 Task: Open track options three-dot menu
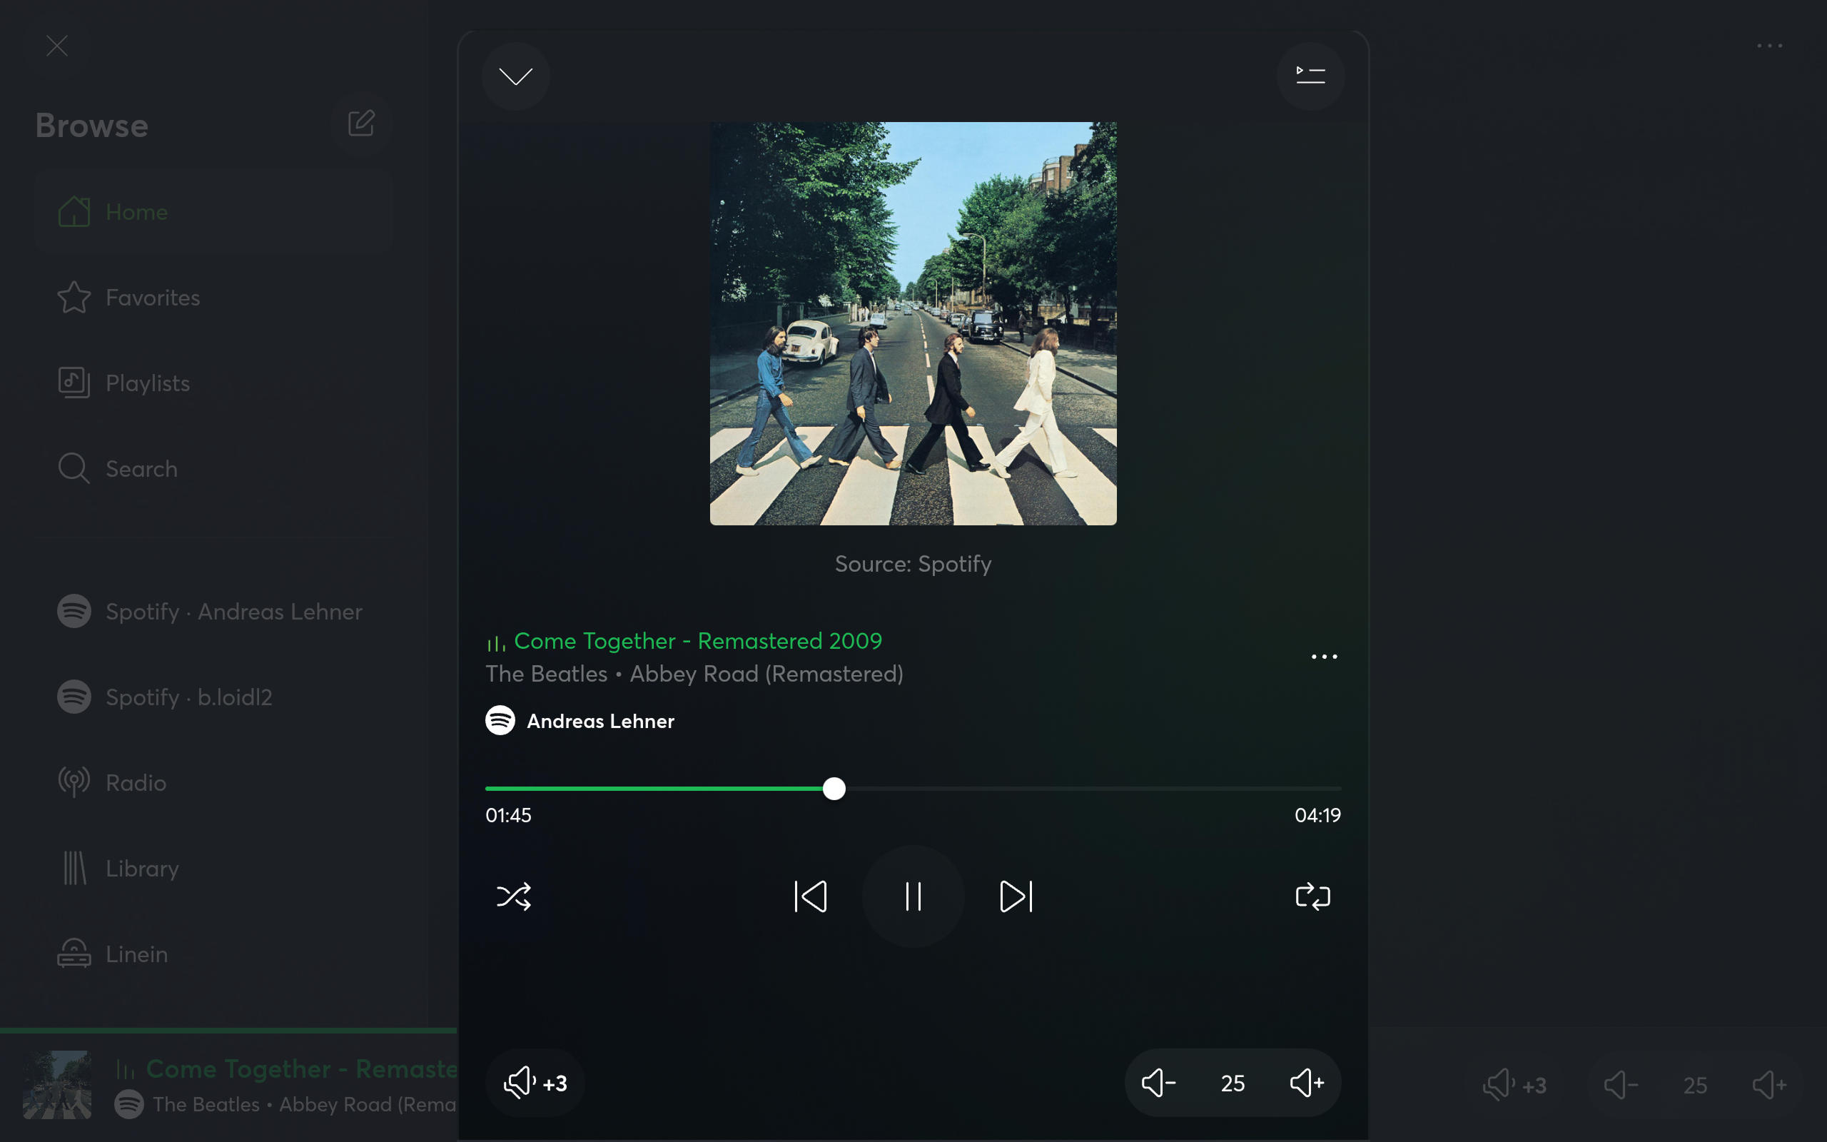pyautogui.click(x=1323, y=657)
